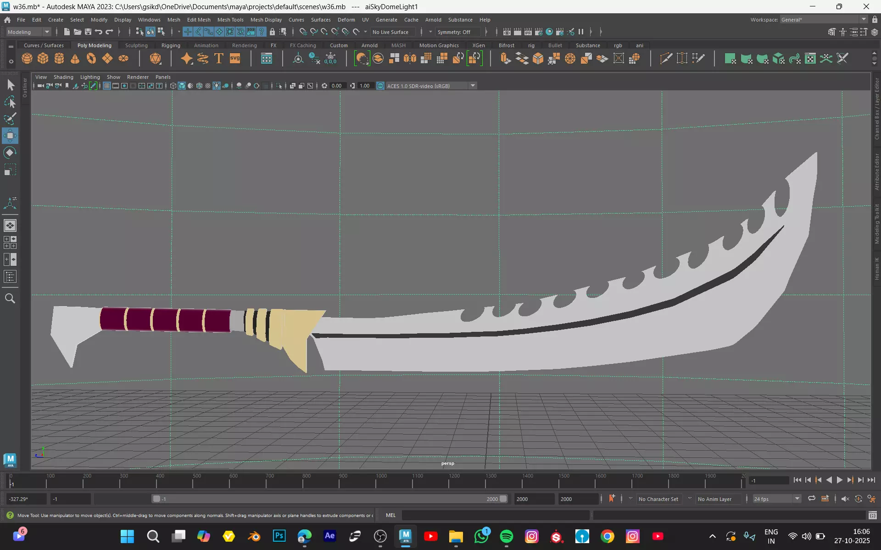
Task: Open the Symmetry: Off dropdown
Action: click(457, 32)
